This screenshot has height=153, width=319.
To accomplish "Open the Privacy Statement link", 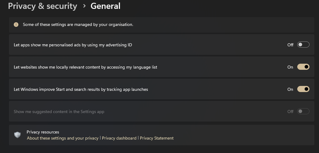I will (x=157, y=138).
